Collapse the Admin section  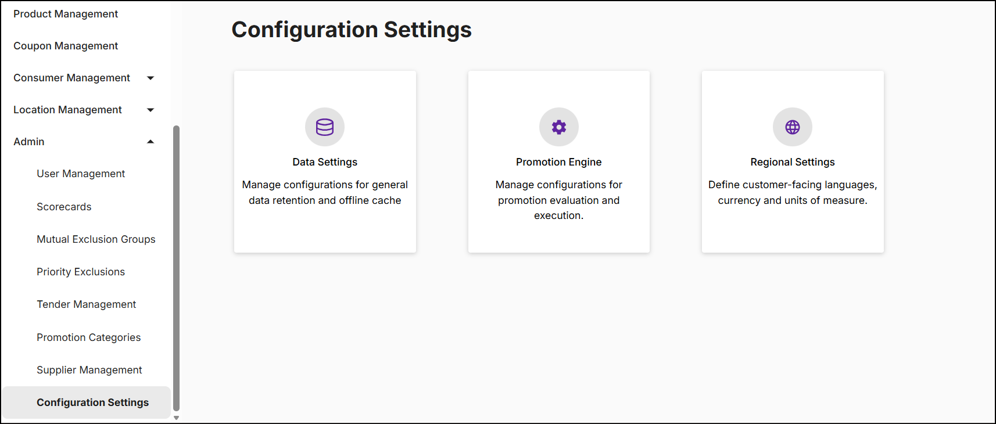[151, 141]
